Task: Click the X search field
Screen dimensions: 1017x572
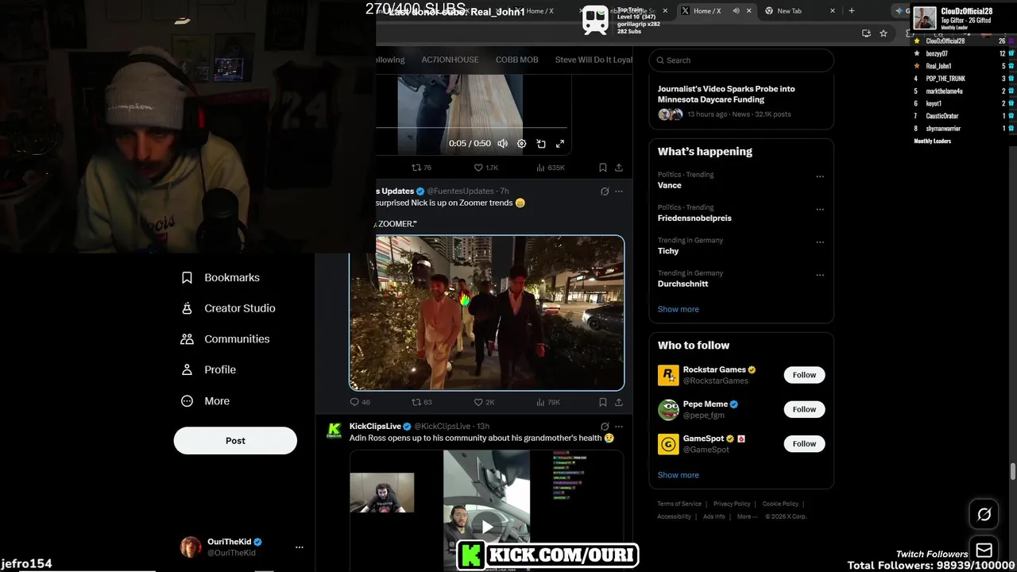Action: tap(741, 60)
